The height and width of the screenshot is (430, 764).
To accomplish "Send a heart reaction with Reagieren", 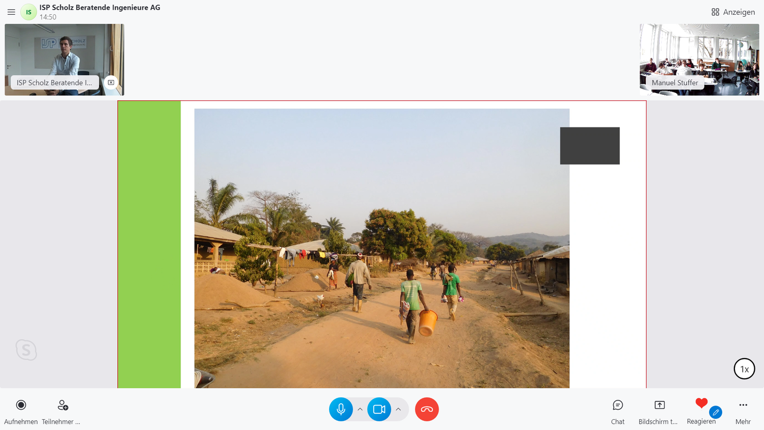I will pos(701,411).
